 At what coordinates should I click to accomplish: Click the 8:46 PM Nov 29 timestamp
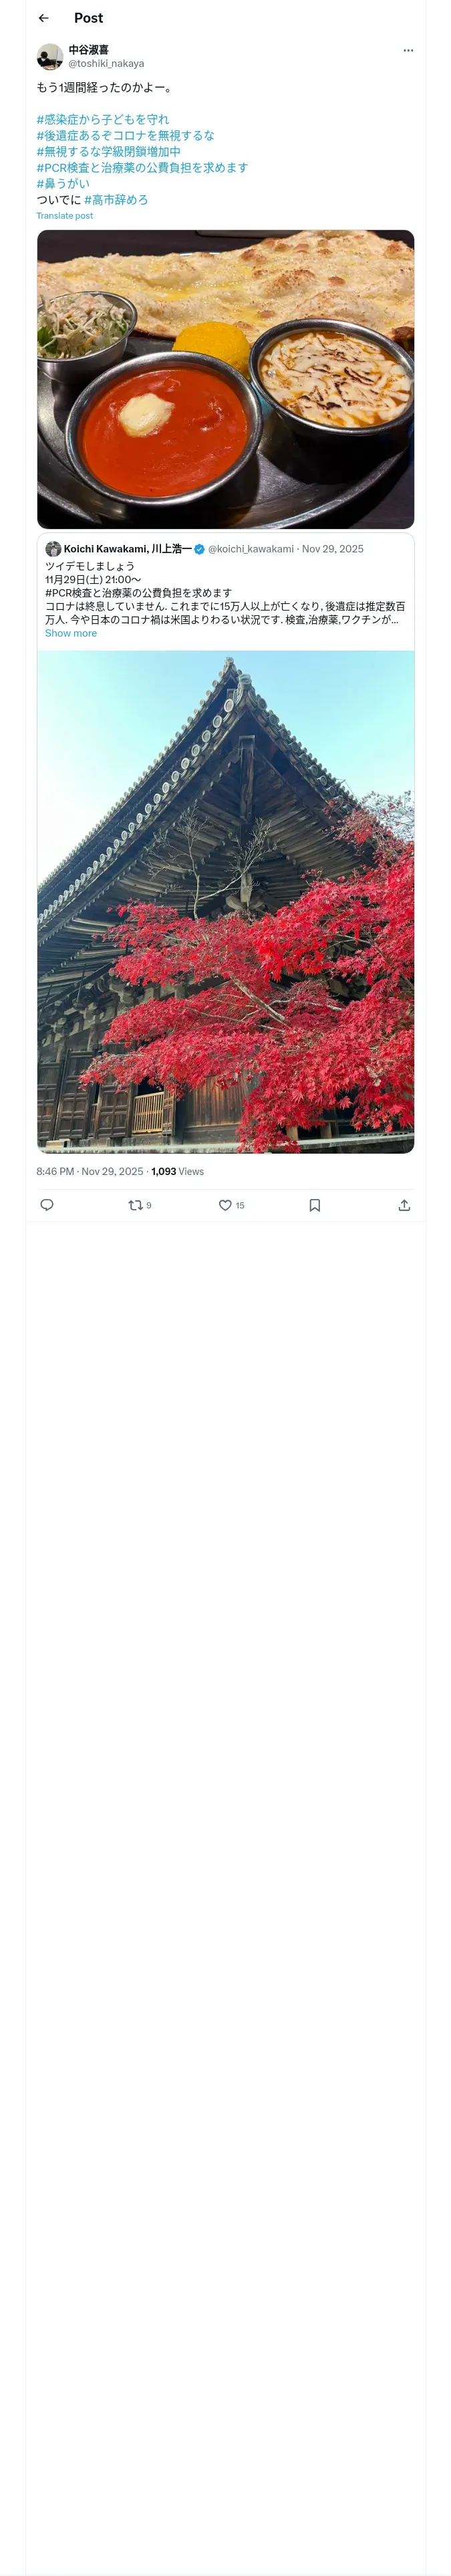pos(90,1171)
